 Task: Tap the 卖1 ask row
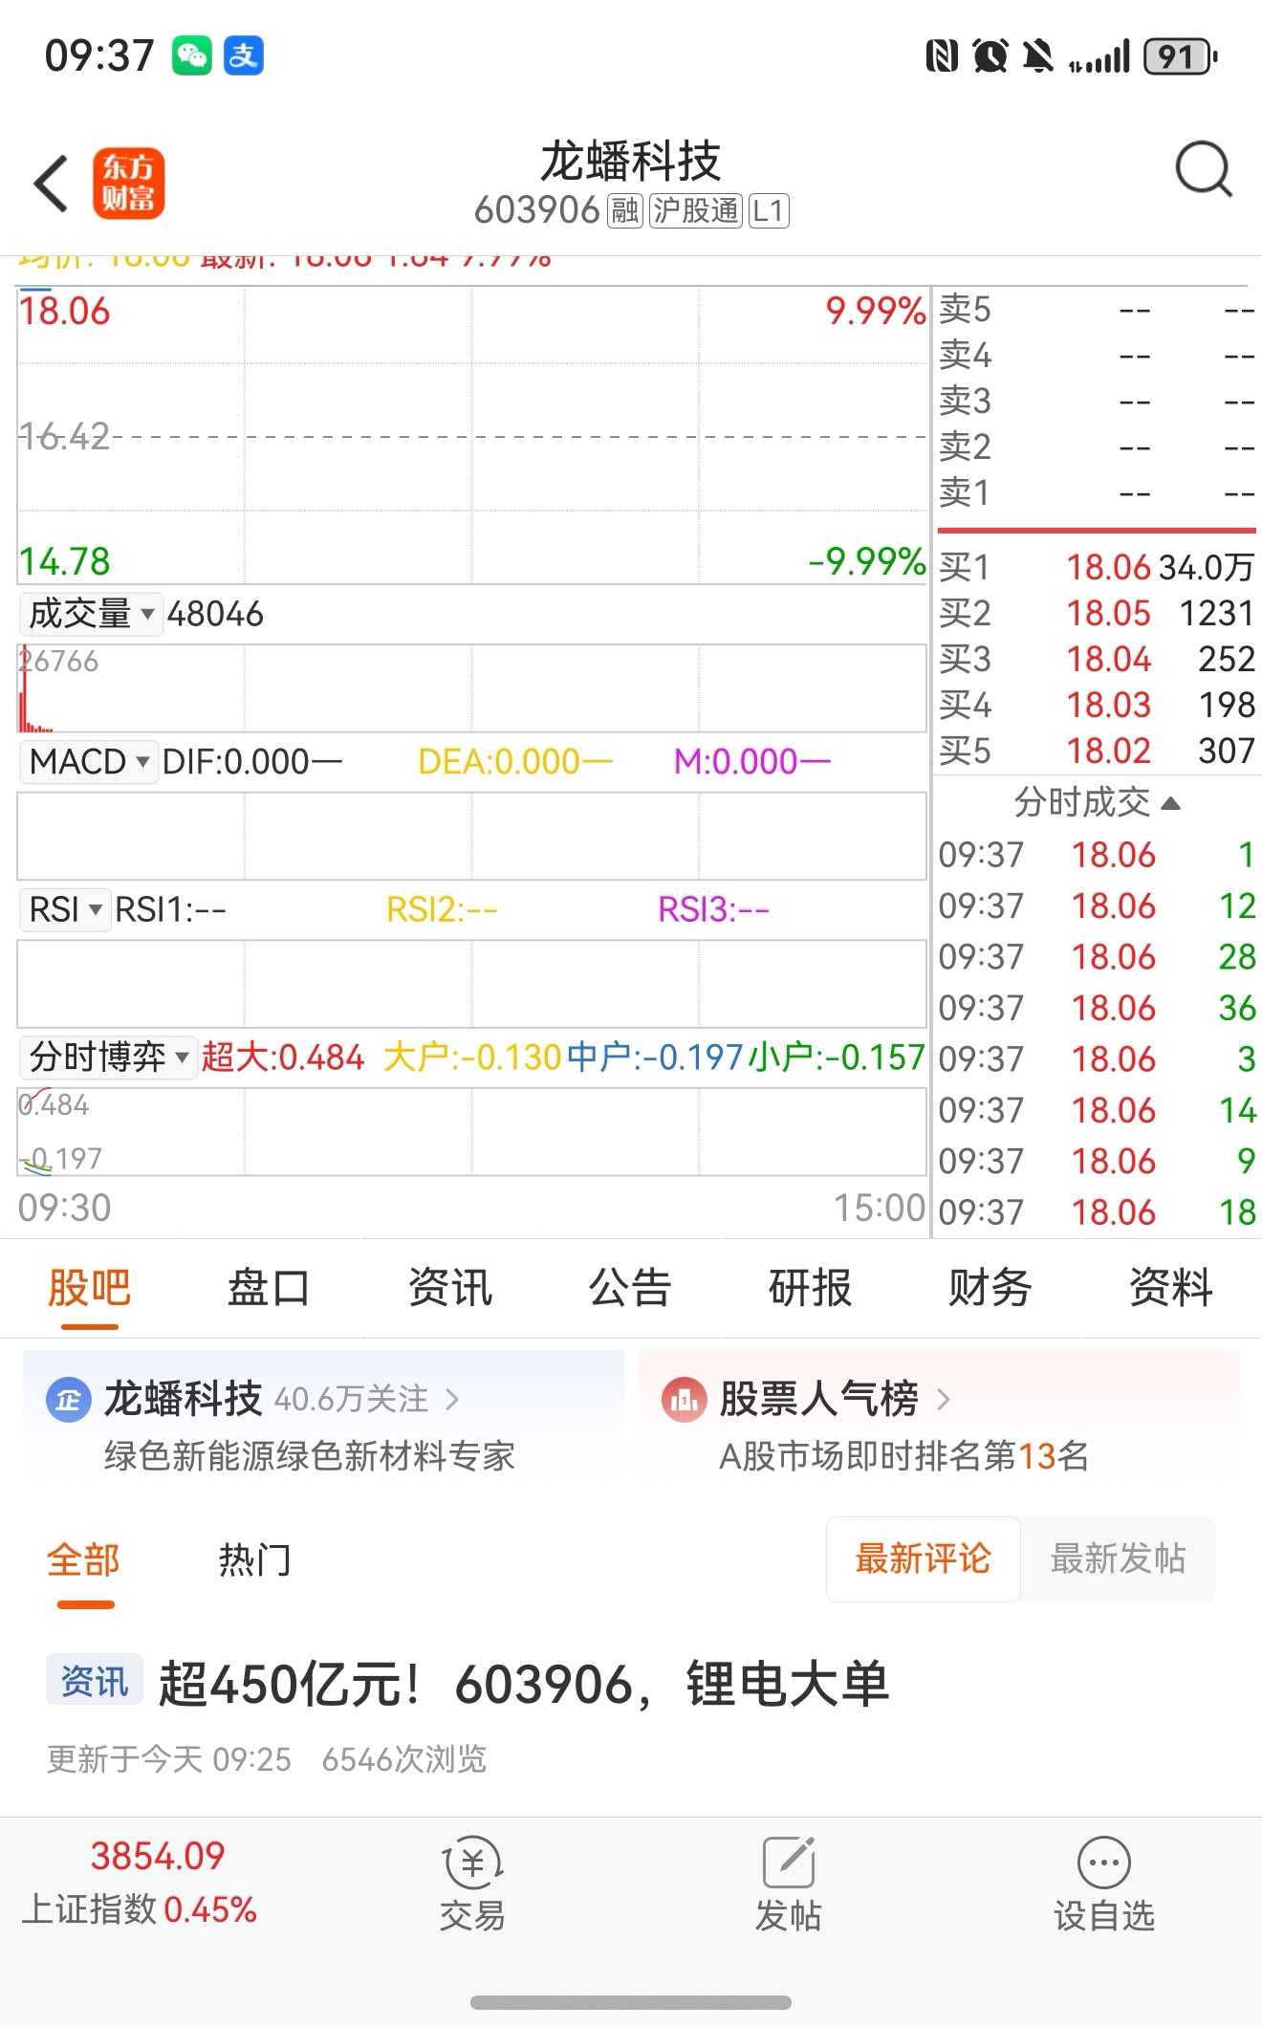click(x=1097, y=493)
